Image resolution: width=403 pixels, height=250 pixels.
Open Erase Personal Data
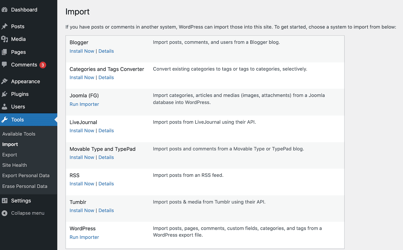tap(25, 186)
